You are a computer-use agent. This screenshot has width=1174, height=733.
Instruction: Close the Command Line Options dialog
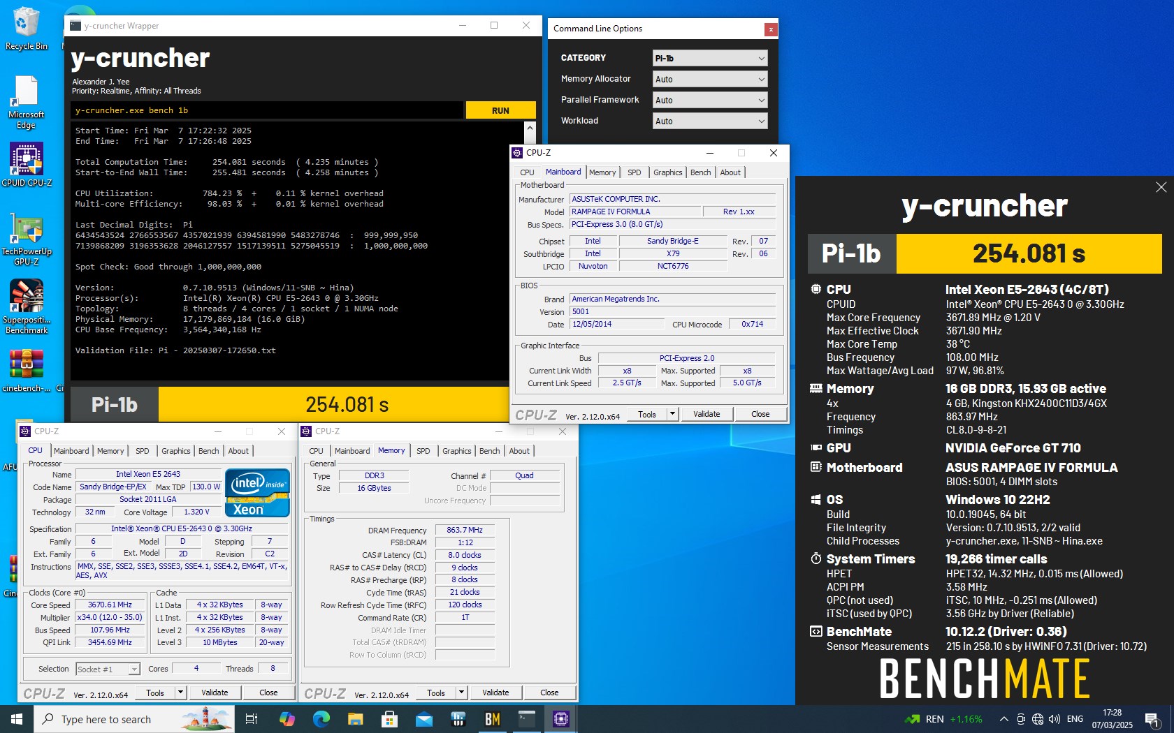coord(770,29)
